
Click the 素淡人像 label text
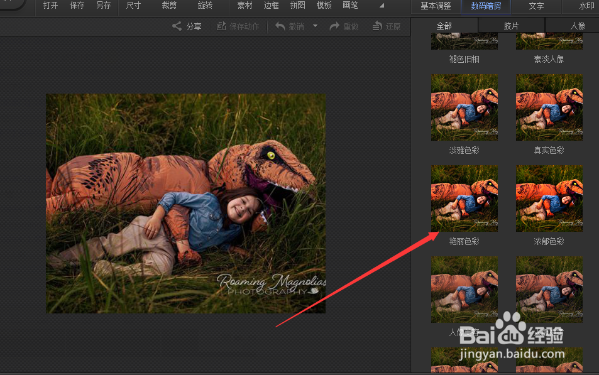click(x=549, y=59)
